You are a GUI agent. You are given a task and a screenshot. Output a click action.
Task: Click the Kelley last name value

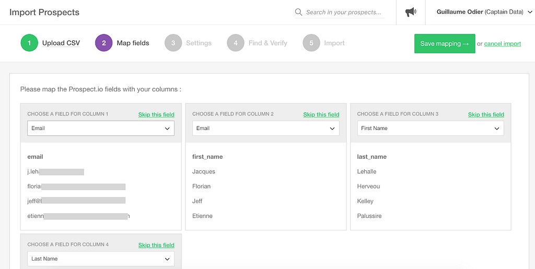[x=365, y=201]
